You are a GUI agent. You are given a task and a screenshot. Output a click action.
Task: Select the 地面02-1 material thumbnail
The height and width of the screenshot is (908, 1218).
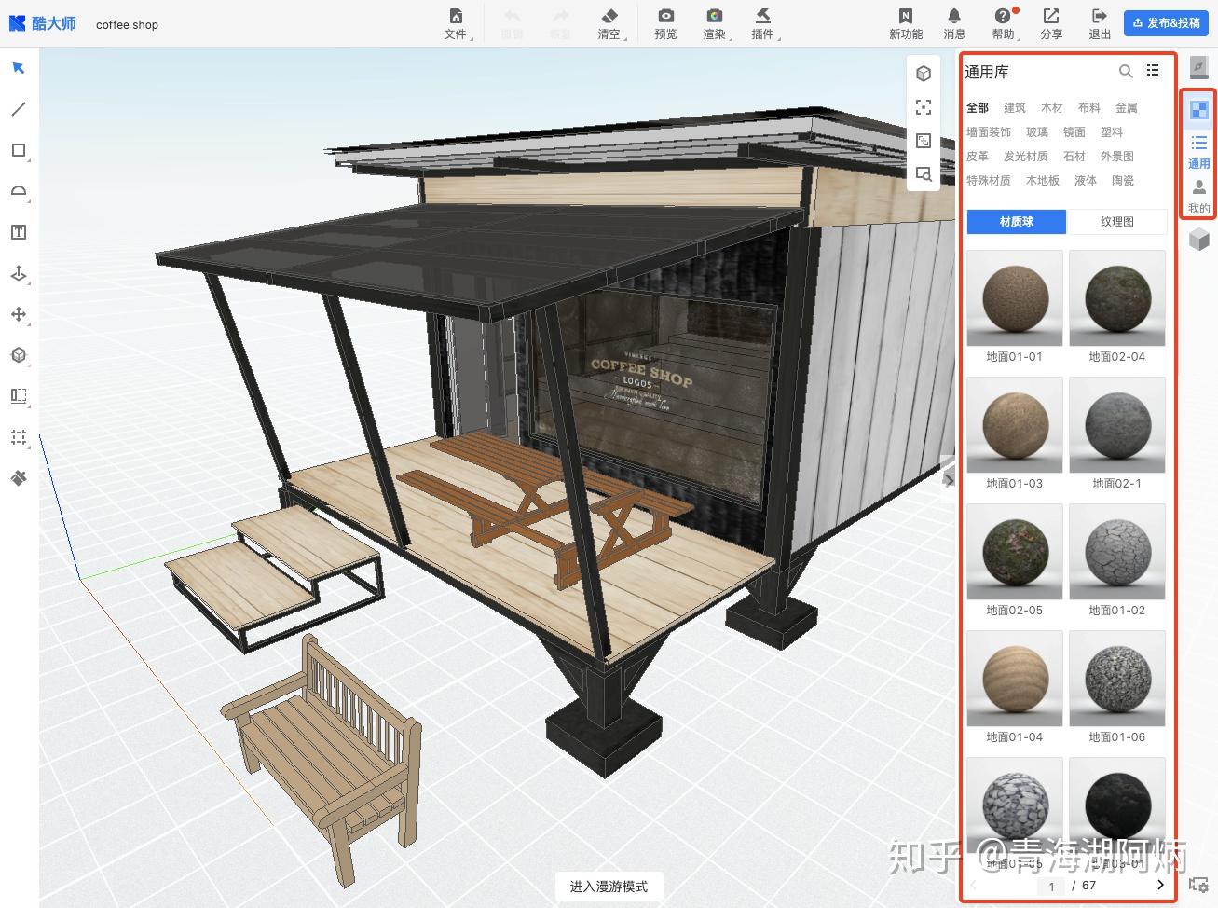[x=1117, y=425]
